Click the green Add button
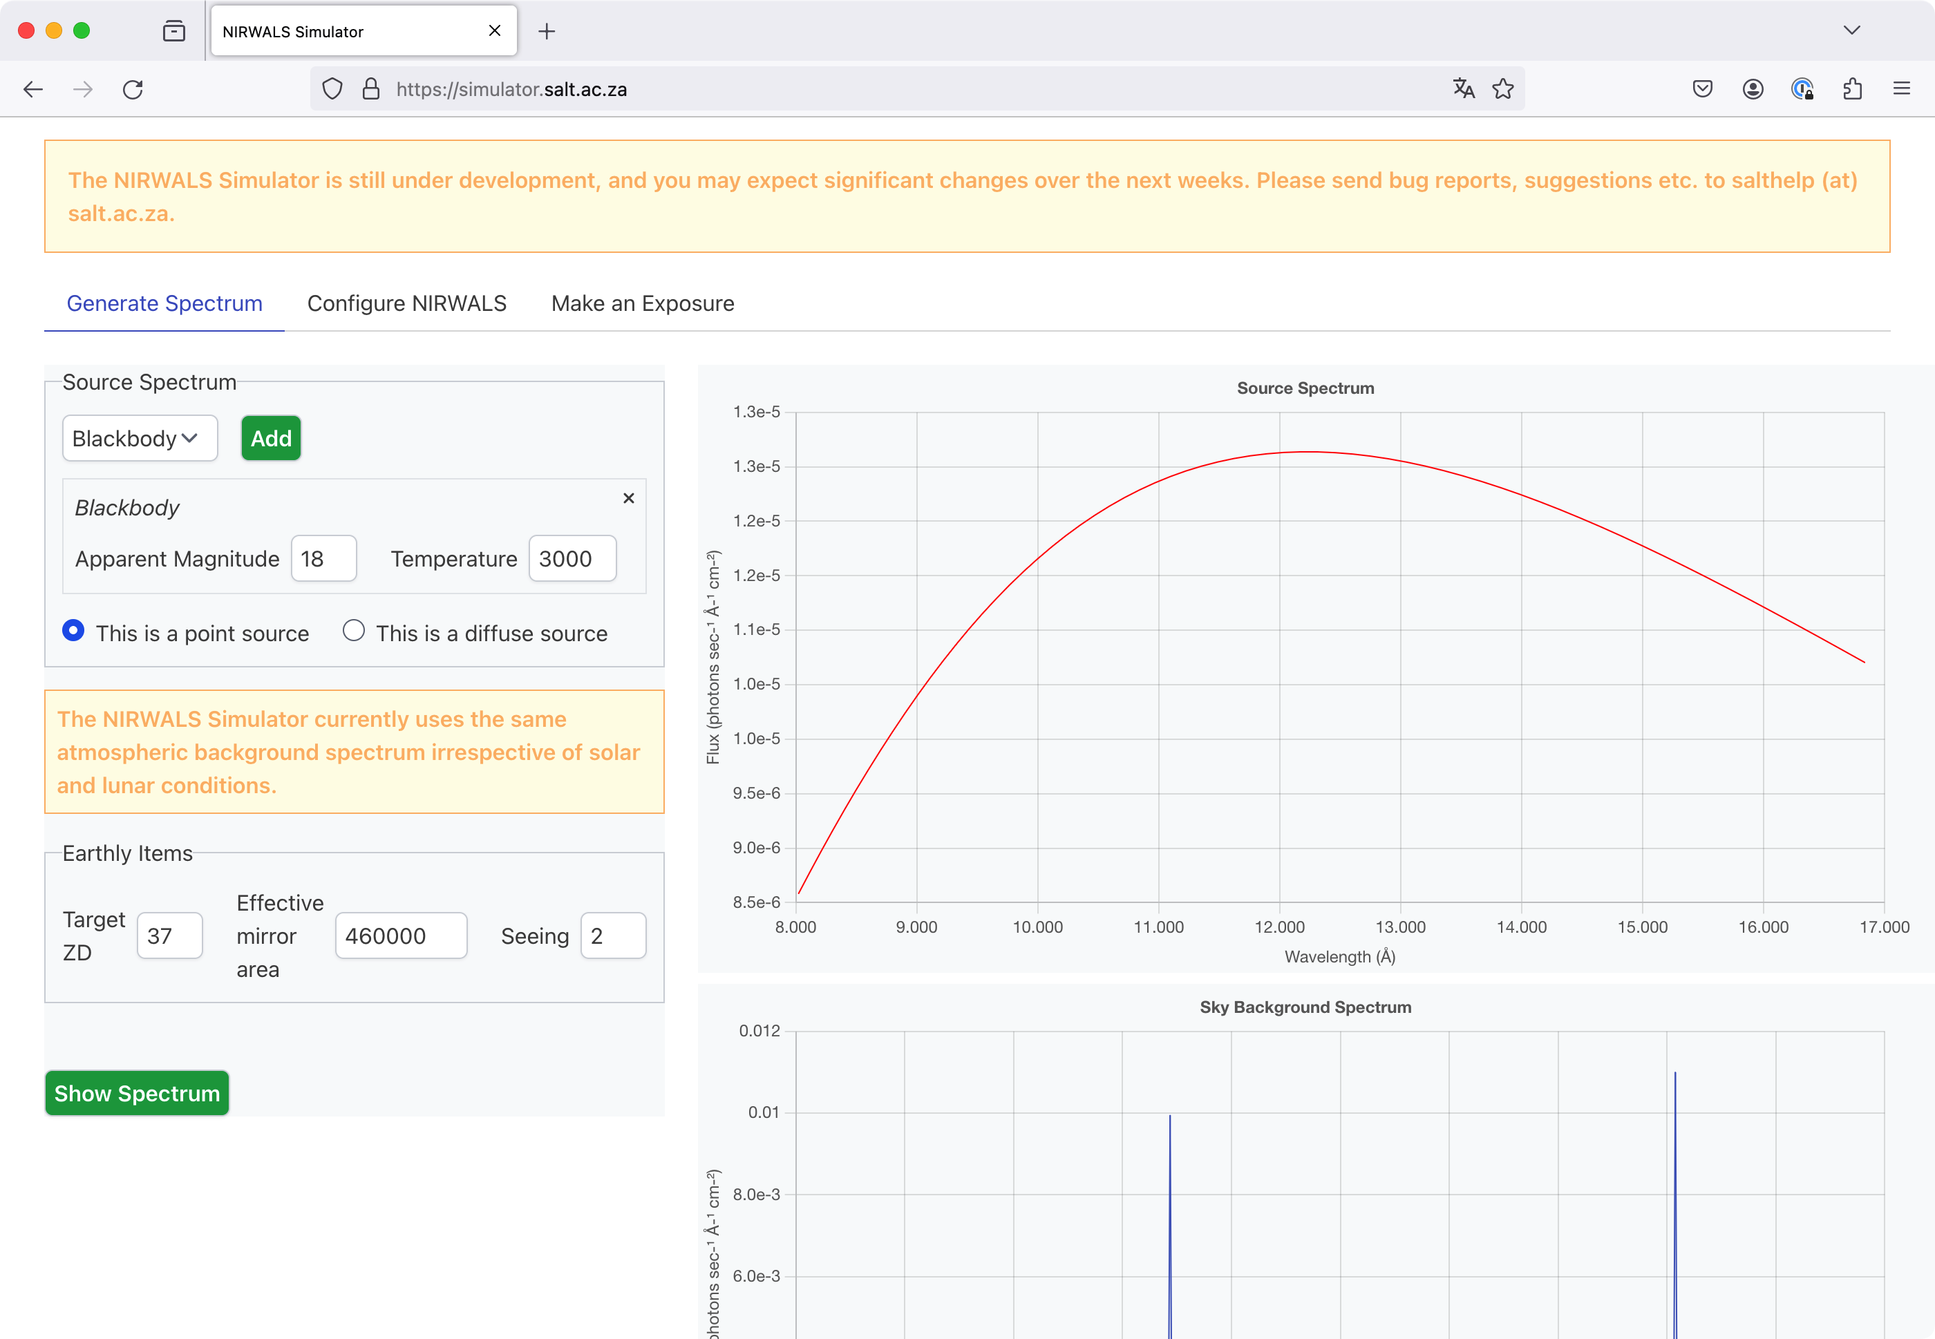Viewport: 1935px width, 1339px height. [x=271, y=438]
